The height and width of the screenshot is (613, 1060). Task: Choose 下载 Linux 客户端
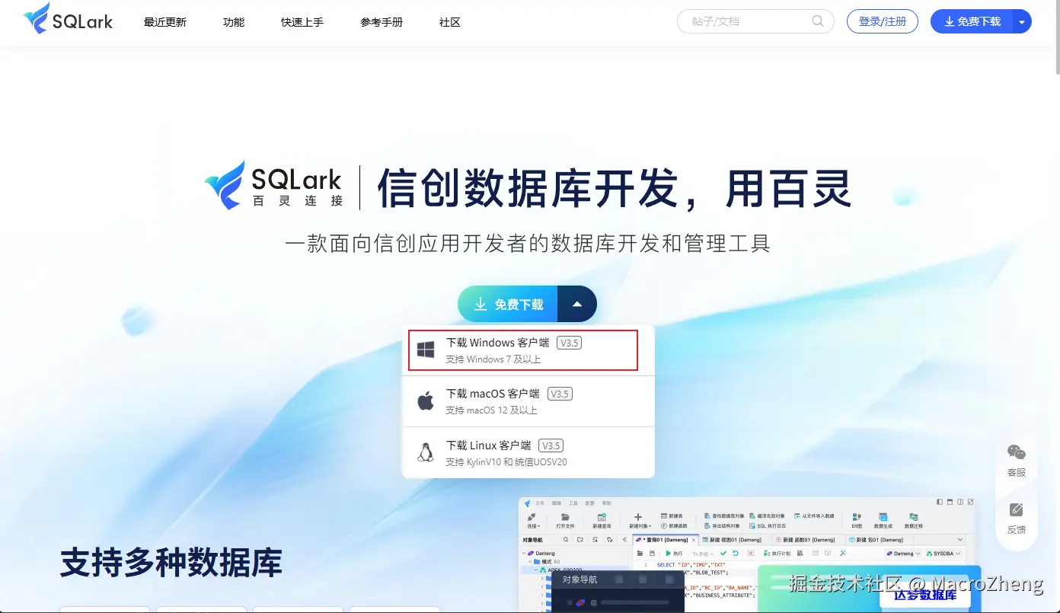point(528,452)
